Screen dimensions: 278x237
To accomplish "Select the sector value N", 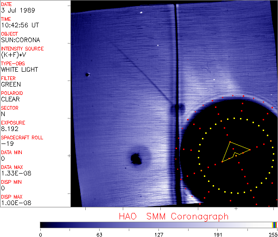I will click(3, 114).
